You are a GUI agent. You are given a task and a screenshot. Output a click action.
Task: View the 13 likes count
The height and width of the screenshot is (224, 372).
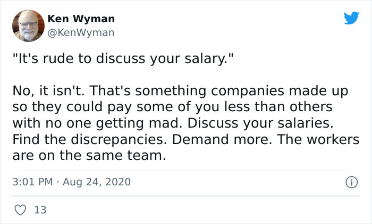40,210
